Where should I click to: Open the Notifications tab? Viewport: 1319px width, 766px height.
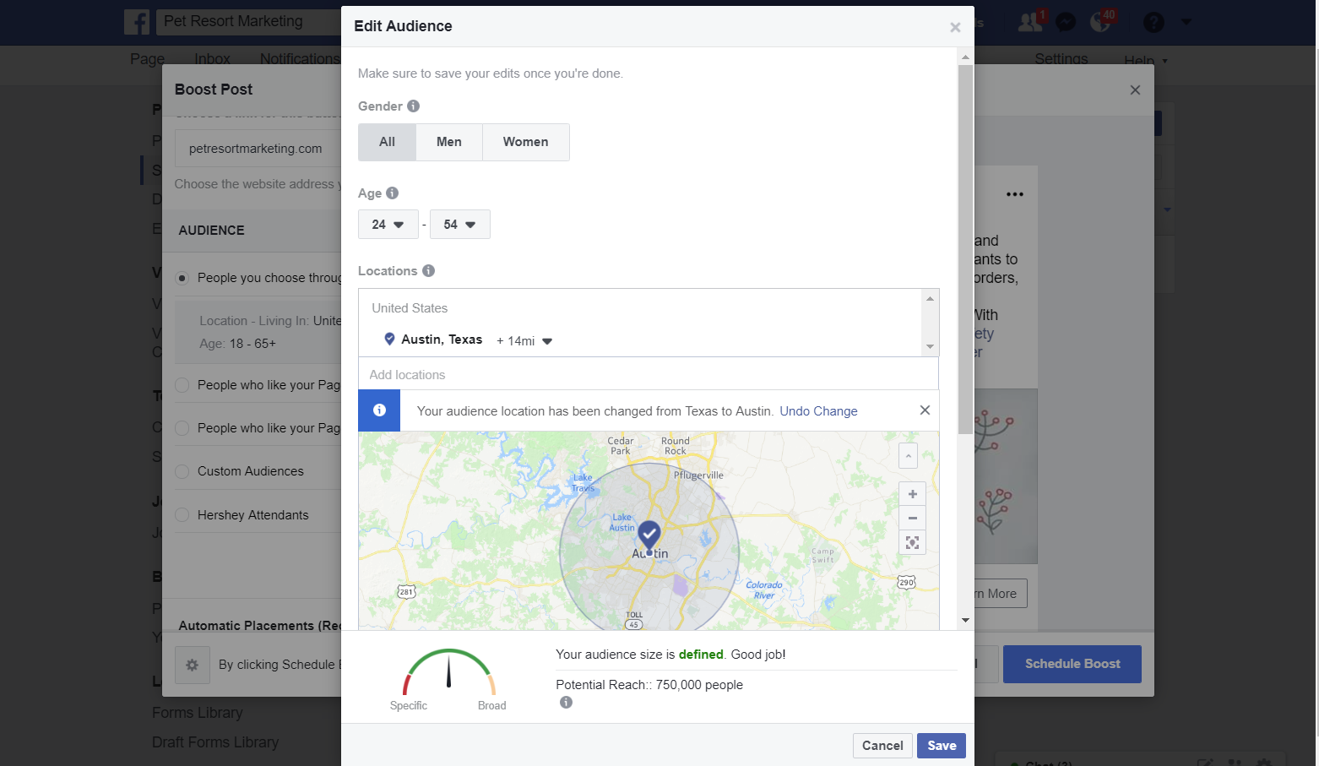point(300,59)
